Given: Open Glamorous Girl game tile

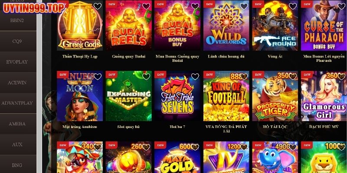Looking at the screenshot, I should pos(324,96).
